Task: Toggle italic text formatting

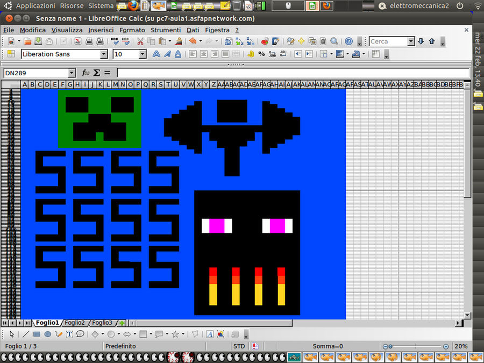Action: [x=167, y=54]
